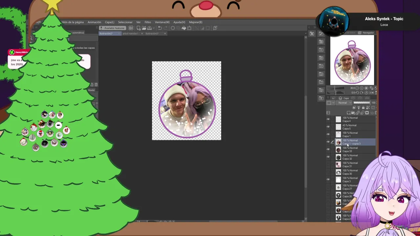Open the Normal blending mode dropdown

coord(344,103)
